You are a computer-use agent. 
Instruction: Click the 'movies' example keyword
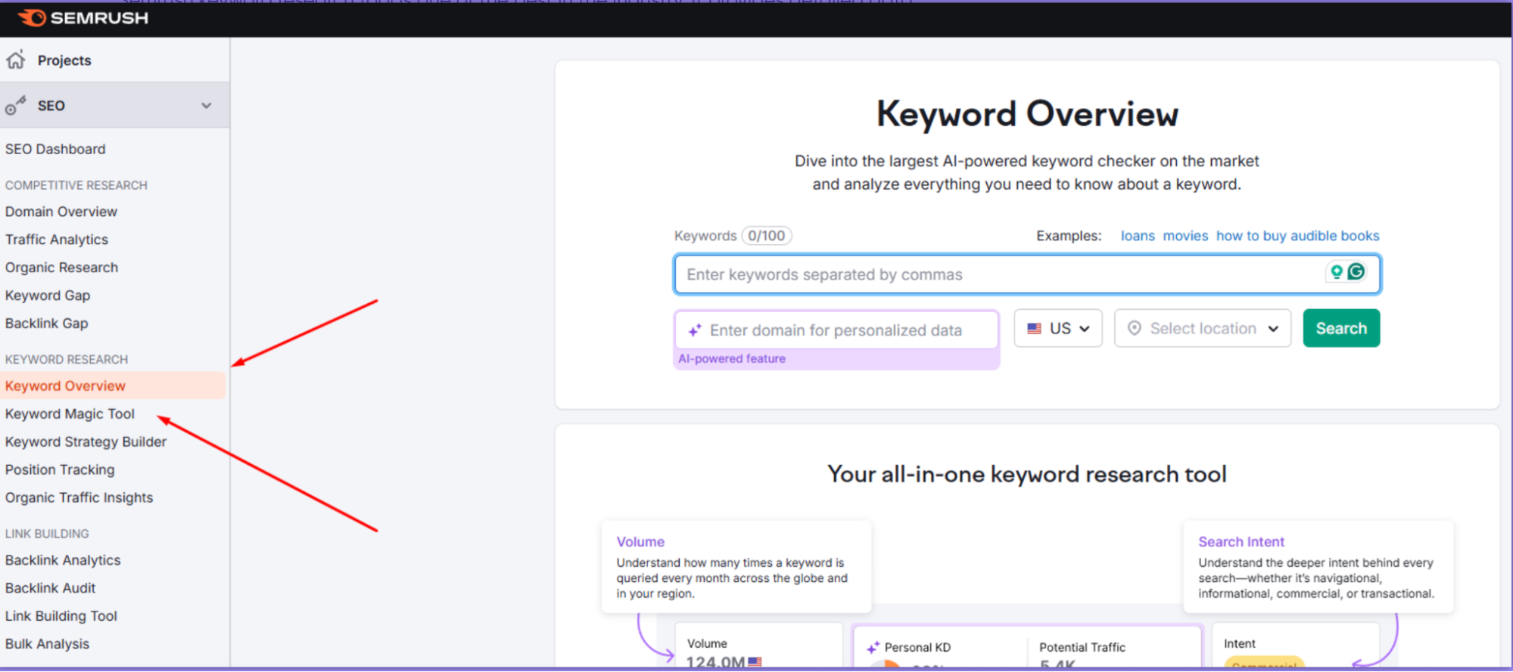point(1185,236)
